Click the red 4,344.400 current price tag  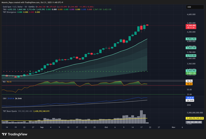[192, 26]
